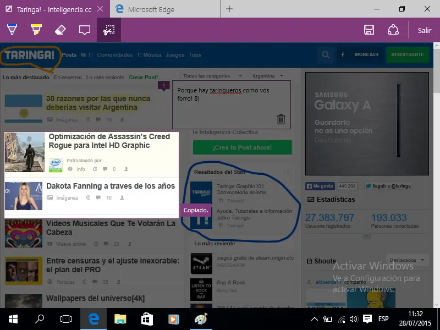
Task: Select the En ascenso filter
Action: click(x=68, y=77)
